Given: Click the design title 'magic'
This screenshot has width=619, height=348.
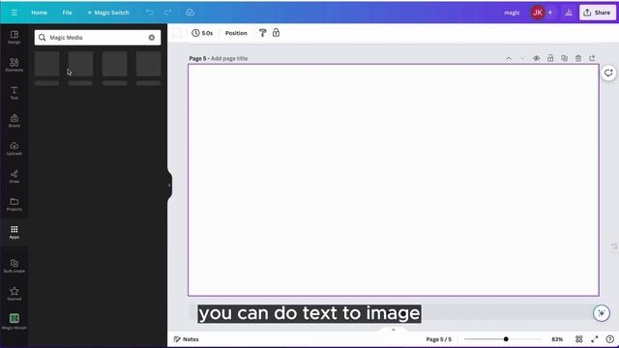Looking at the screenshot, I should [x=512, y=13].
